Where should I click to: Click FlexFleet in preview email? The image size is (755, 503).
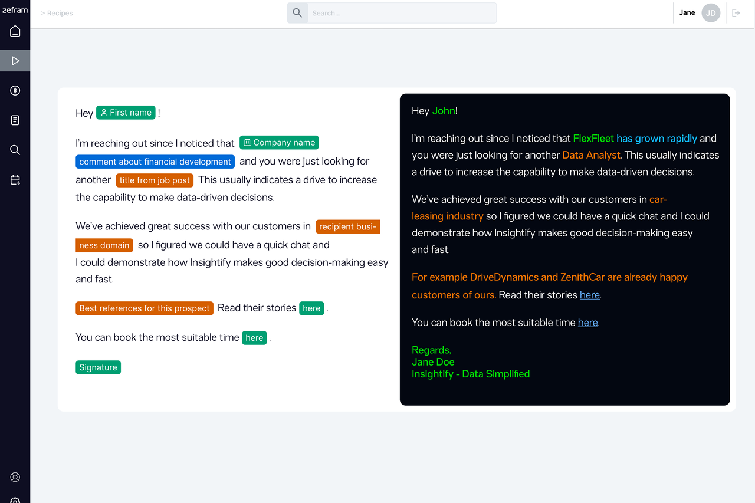tap(593, 139)
